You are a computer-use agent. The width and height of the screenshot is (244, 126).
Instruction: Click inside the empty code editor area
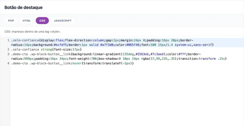click(127, 96)
